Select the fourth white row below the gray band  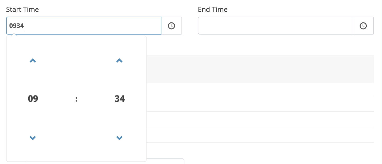tap(260, 135)
